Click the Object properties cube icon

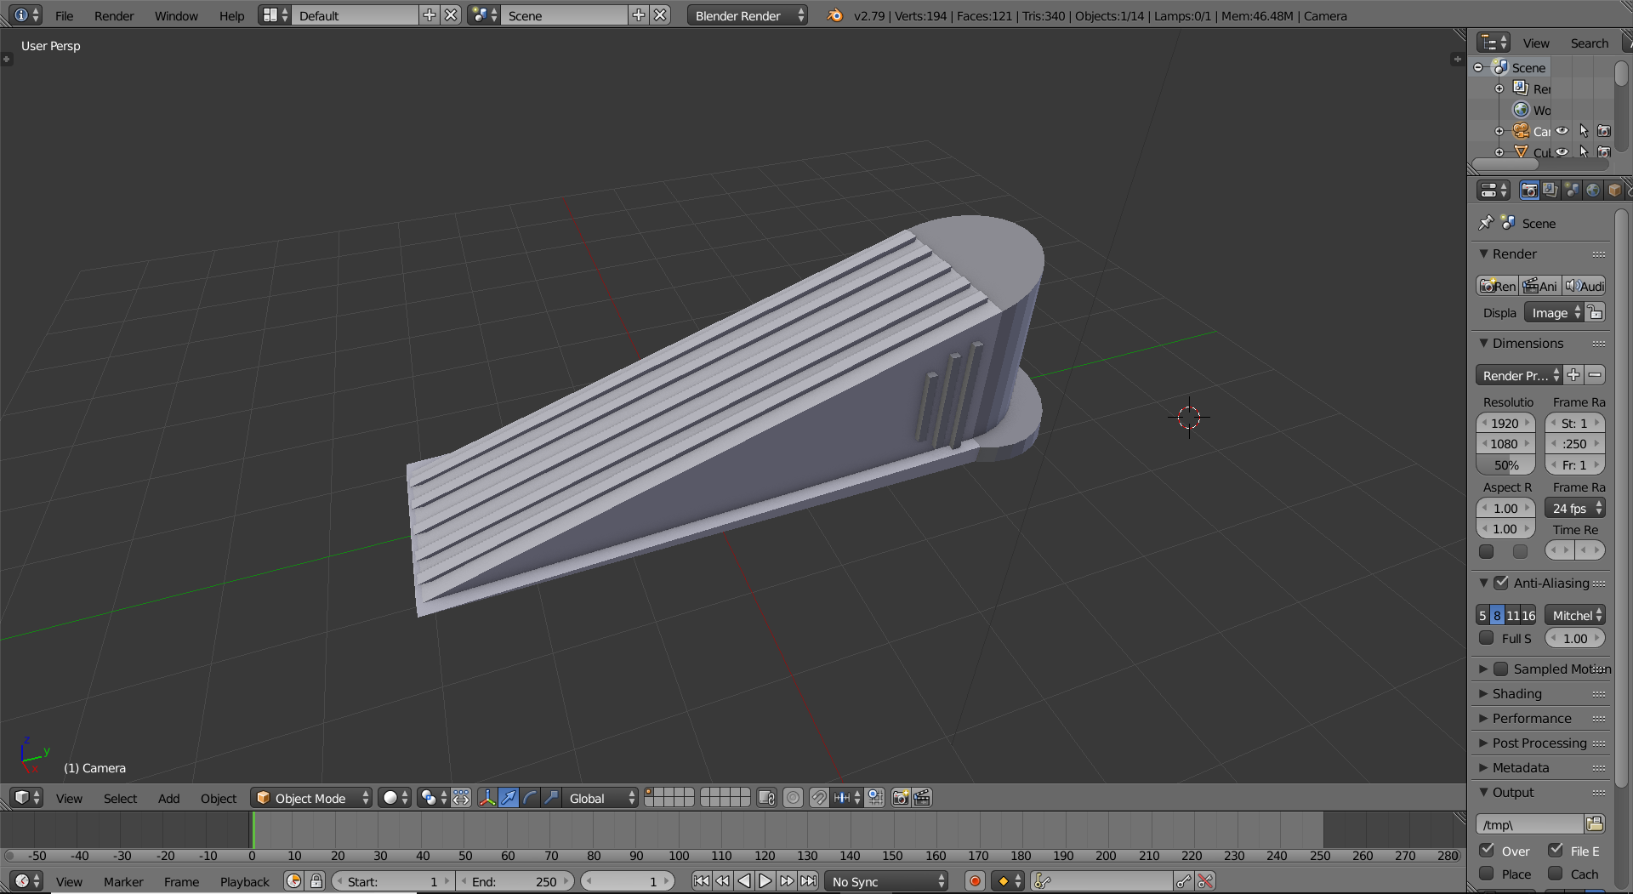(1613, 191)
